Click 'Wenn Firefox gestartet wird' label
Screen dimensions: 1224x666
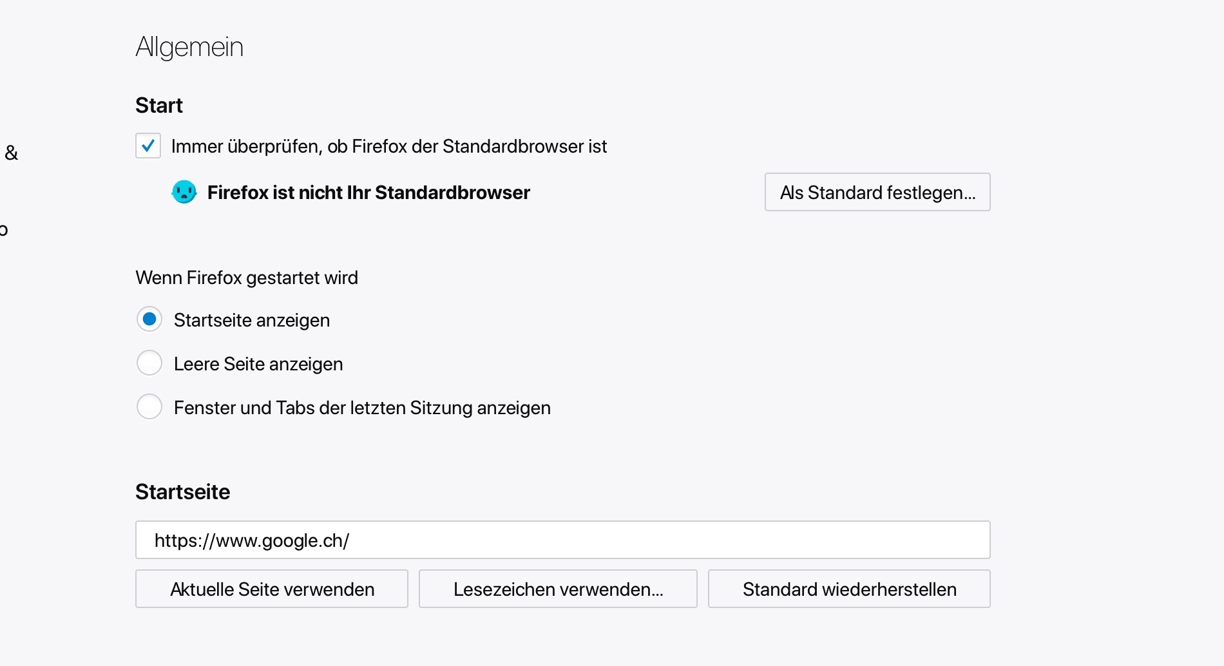(x=247, y=278)
